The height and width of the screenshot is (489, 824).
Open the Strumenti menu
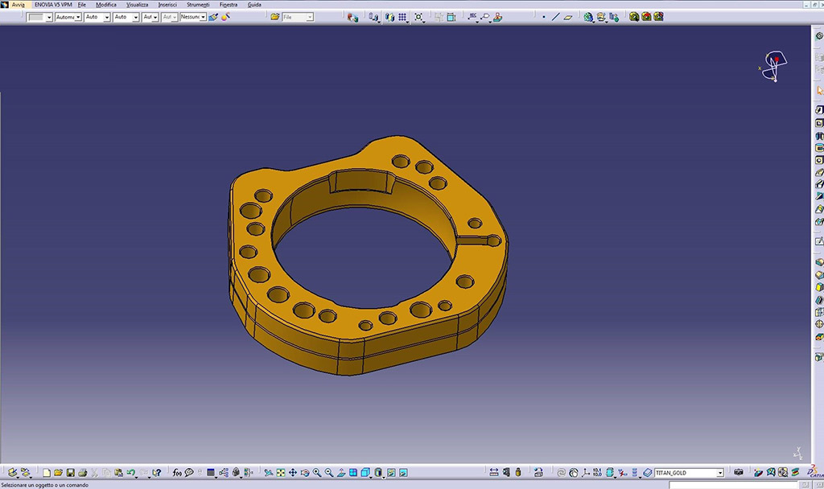pos(198,4)
